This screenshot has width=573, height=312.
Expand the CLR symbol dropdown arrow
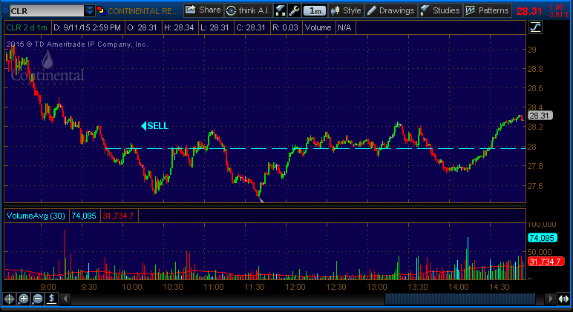click(90, 10)
